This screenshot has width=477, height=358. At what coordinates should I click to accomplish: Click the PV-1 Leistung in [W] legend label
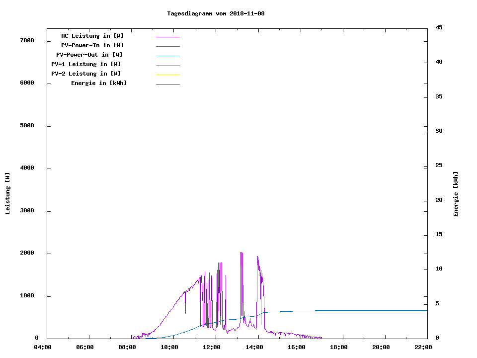86,64
